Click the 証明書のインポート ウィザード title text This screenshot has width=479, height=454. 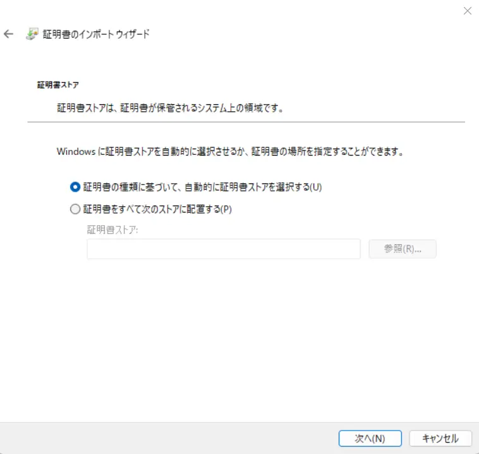click(96, 34)
